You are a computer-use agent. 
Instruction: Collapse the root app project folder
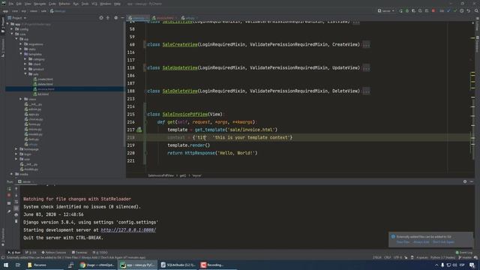click(7, 24)
